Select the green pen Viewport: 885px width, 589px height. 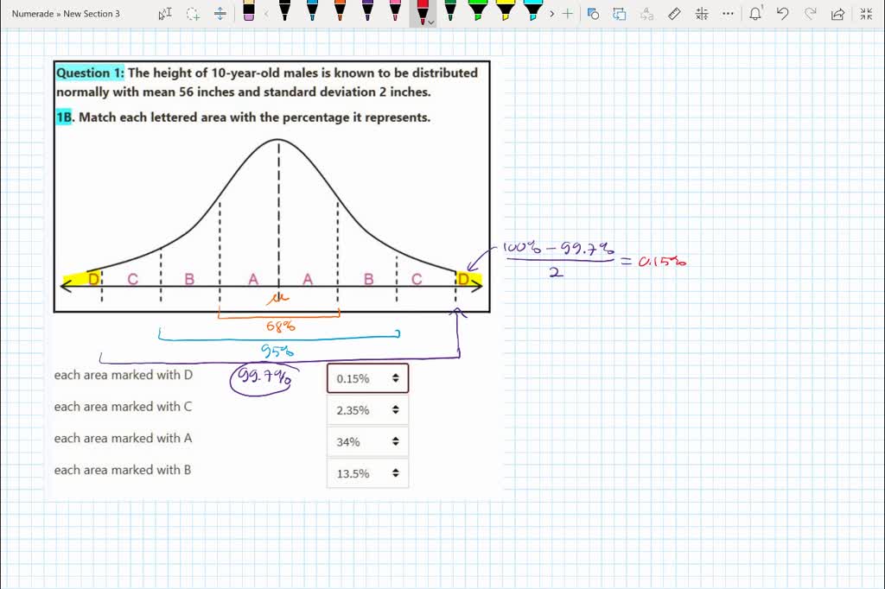click(449, 12)
